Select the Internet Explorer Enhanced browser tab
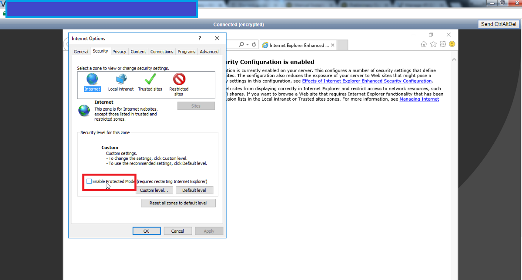 [x=298, y=45]
